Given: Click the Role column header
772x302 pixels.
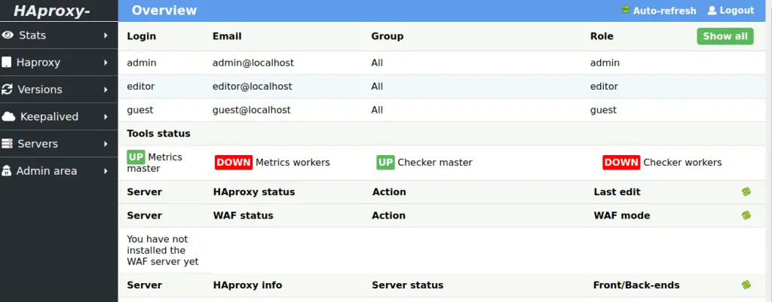Looking at the screenshot, I should click(x=602, y=36).
